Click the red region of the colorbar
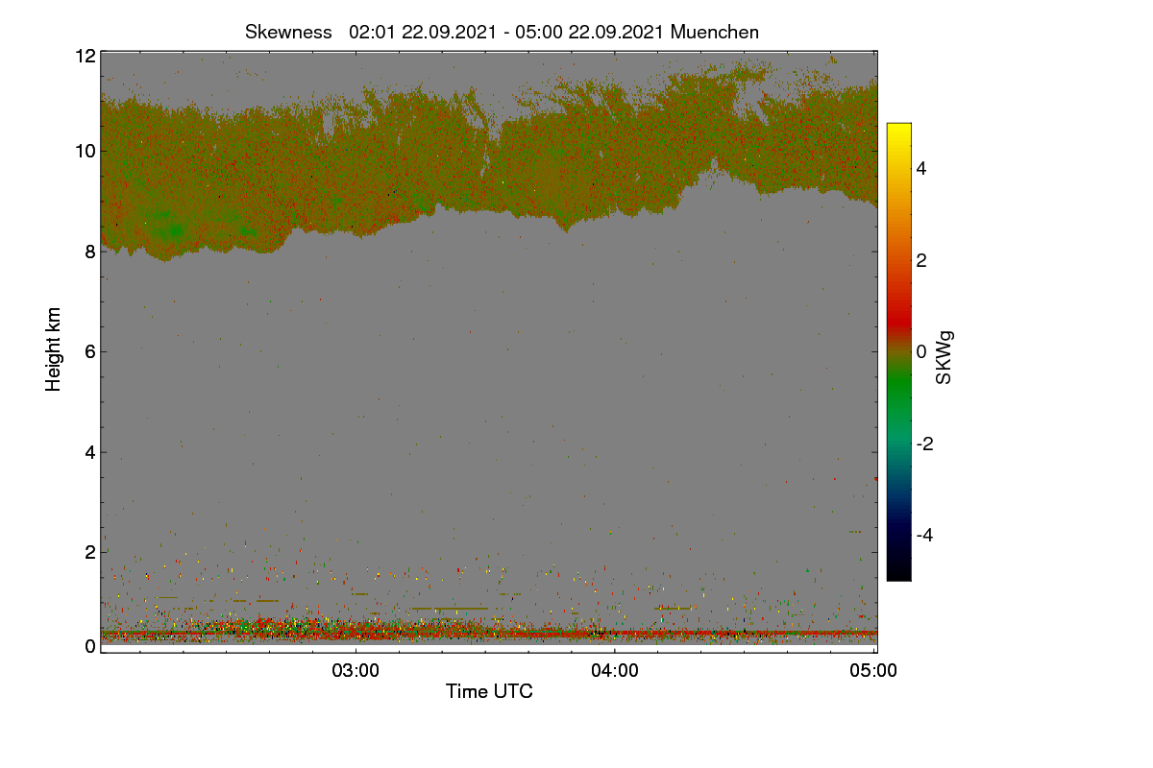 tap(898, 309)
